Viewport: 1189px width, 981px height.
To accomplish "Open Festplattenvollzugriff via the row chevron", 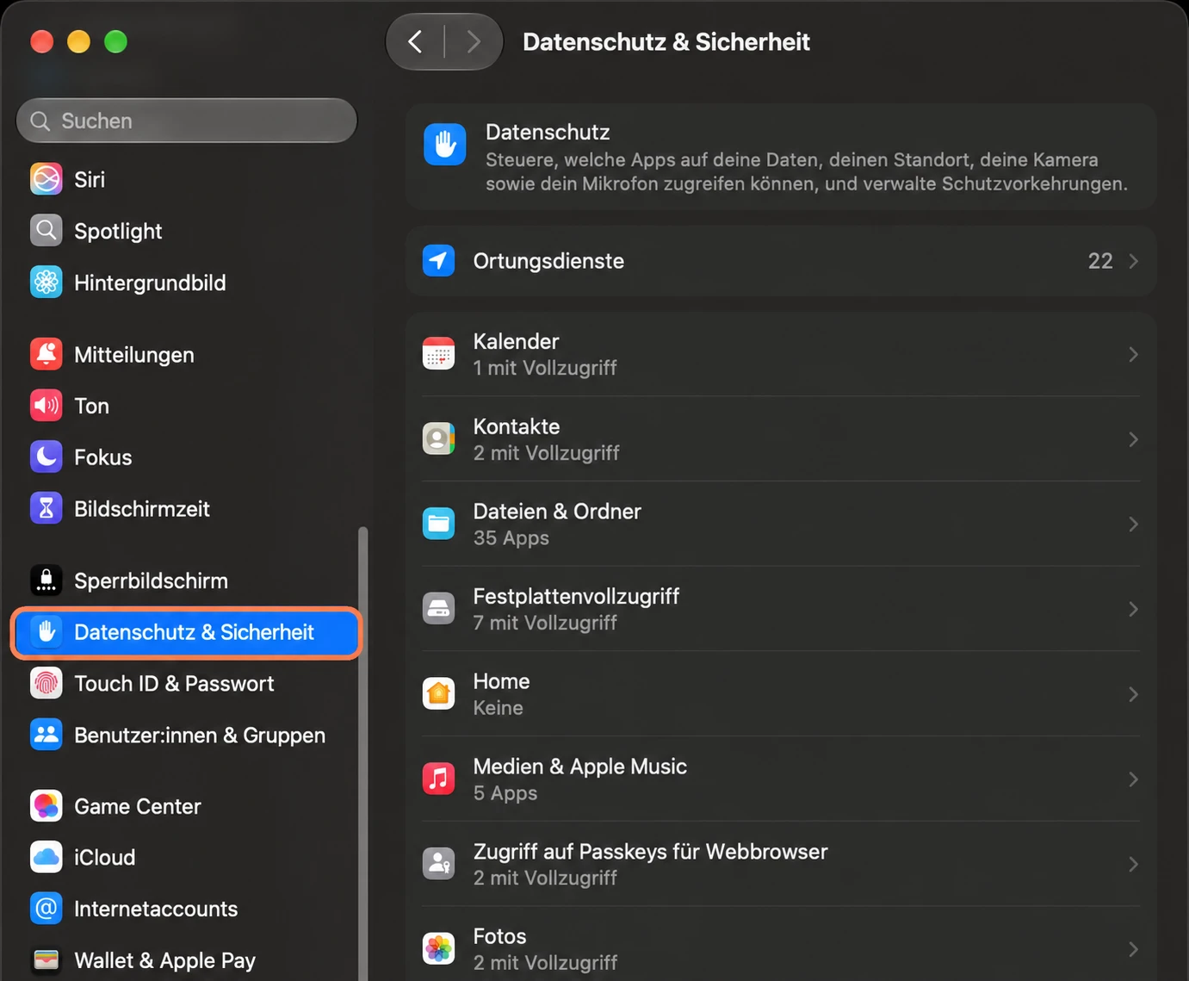I will (x=1133, y=609).
